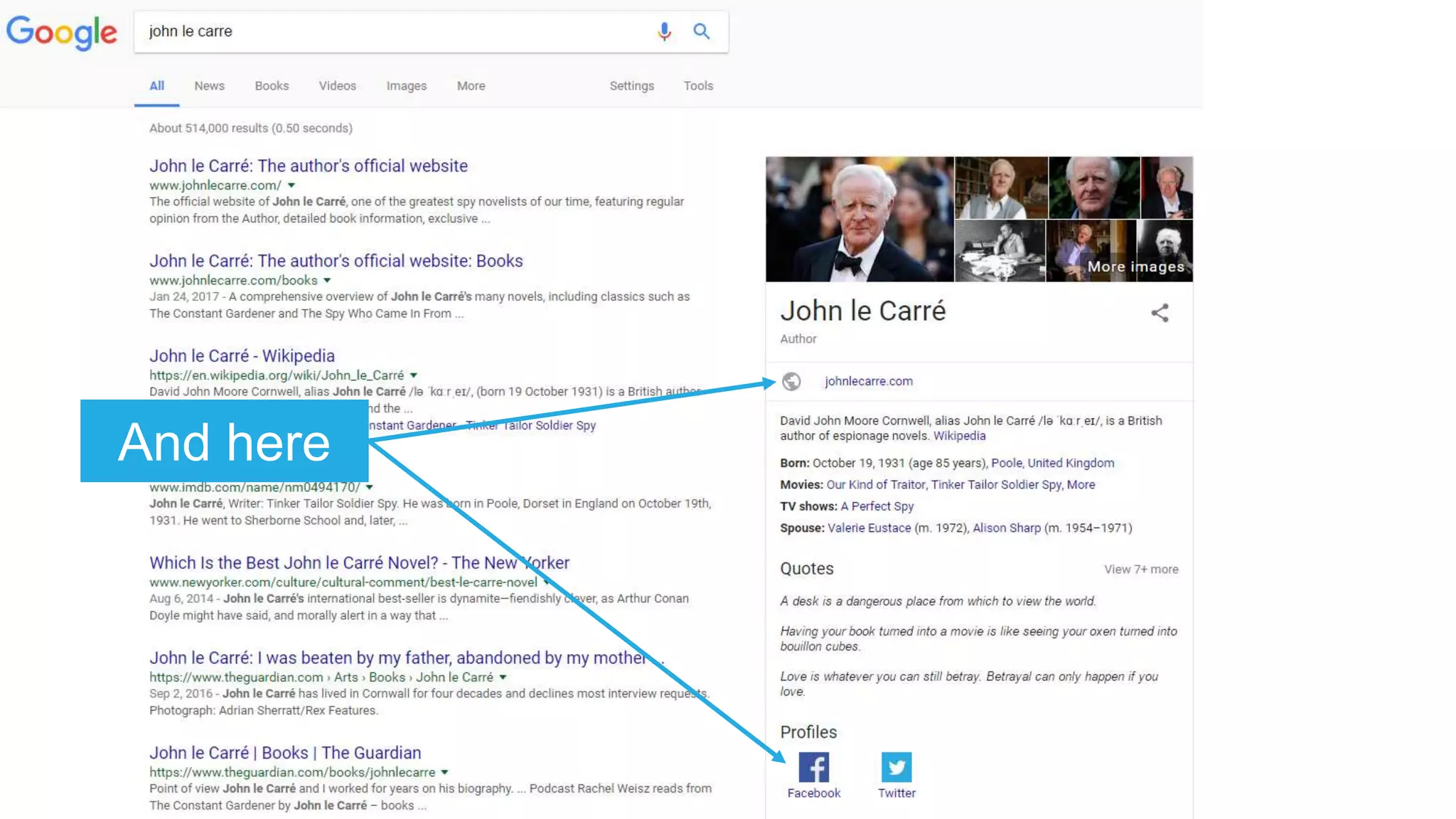Image resolution: width=1456 pixels, height=819 pixels.
Task: Click the large John le Carré portrait photo
Action: (x=859, y=219)
